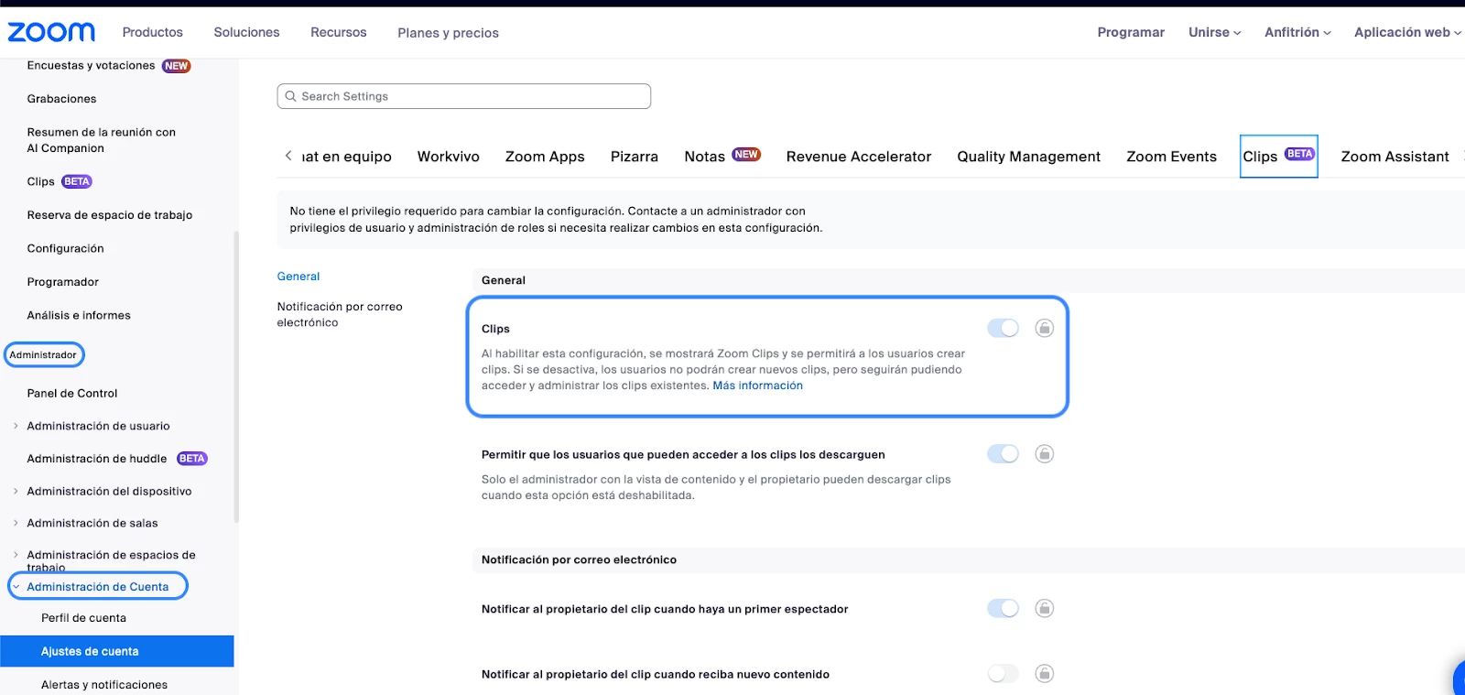The height and width of the screenshot is (695, 1465).
Task: Toggle the Clips setting switch
Action: coord(1003,328)
